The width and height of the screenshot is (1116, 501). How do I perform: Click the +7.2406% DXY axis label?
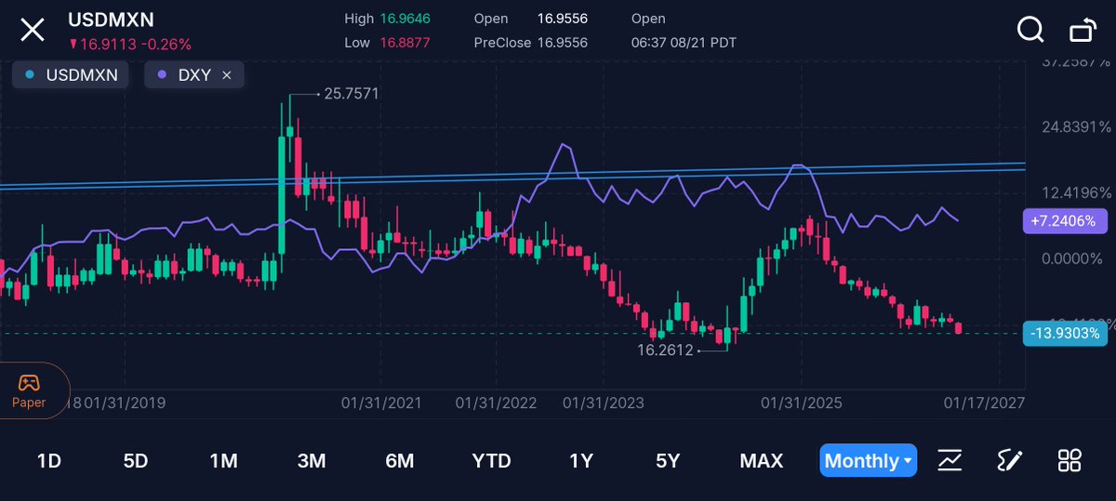point(1065,221)
